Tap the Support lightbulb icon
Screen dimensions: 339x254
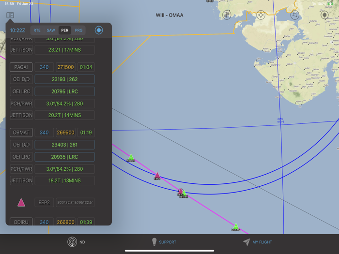154,242
